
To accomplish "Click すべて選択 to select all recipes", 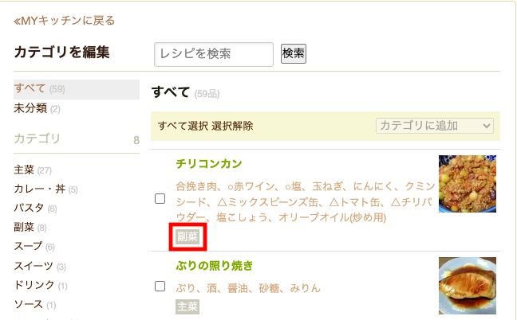I will click(183, 126).
